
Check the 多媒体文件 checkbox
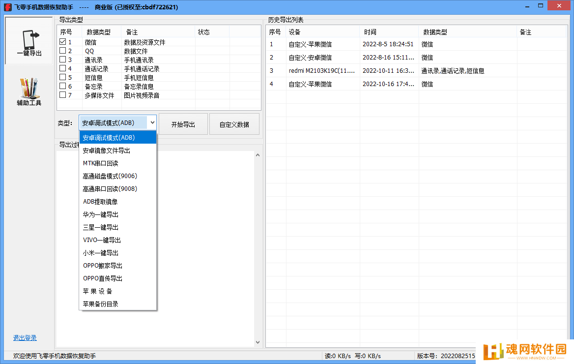pos(62,95)
